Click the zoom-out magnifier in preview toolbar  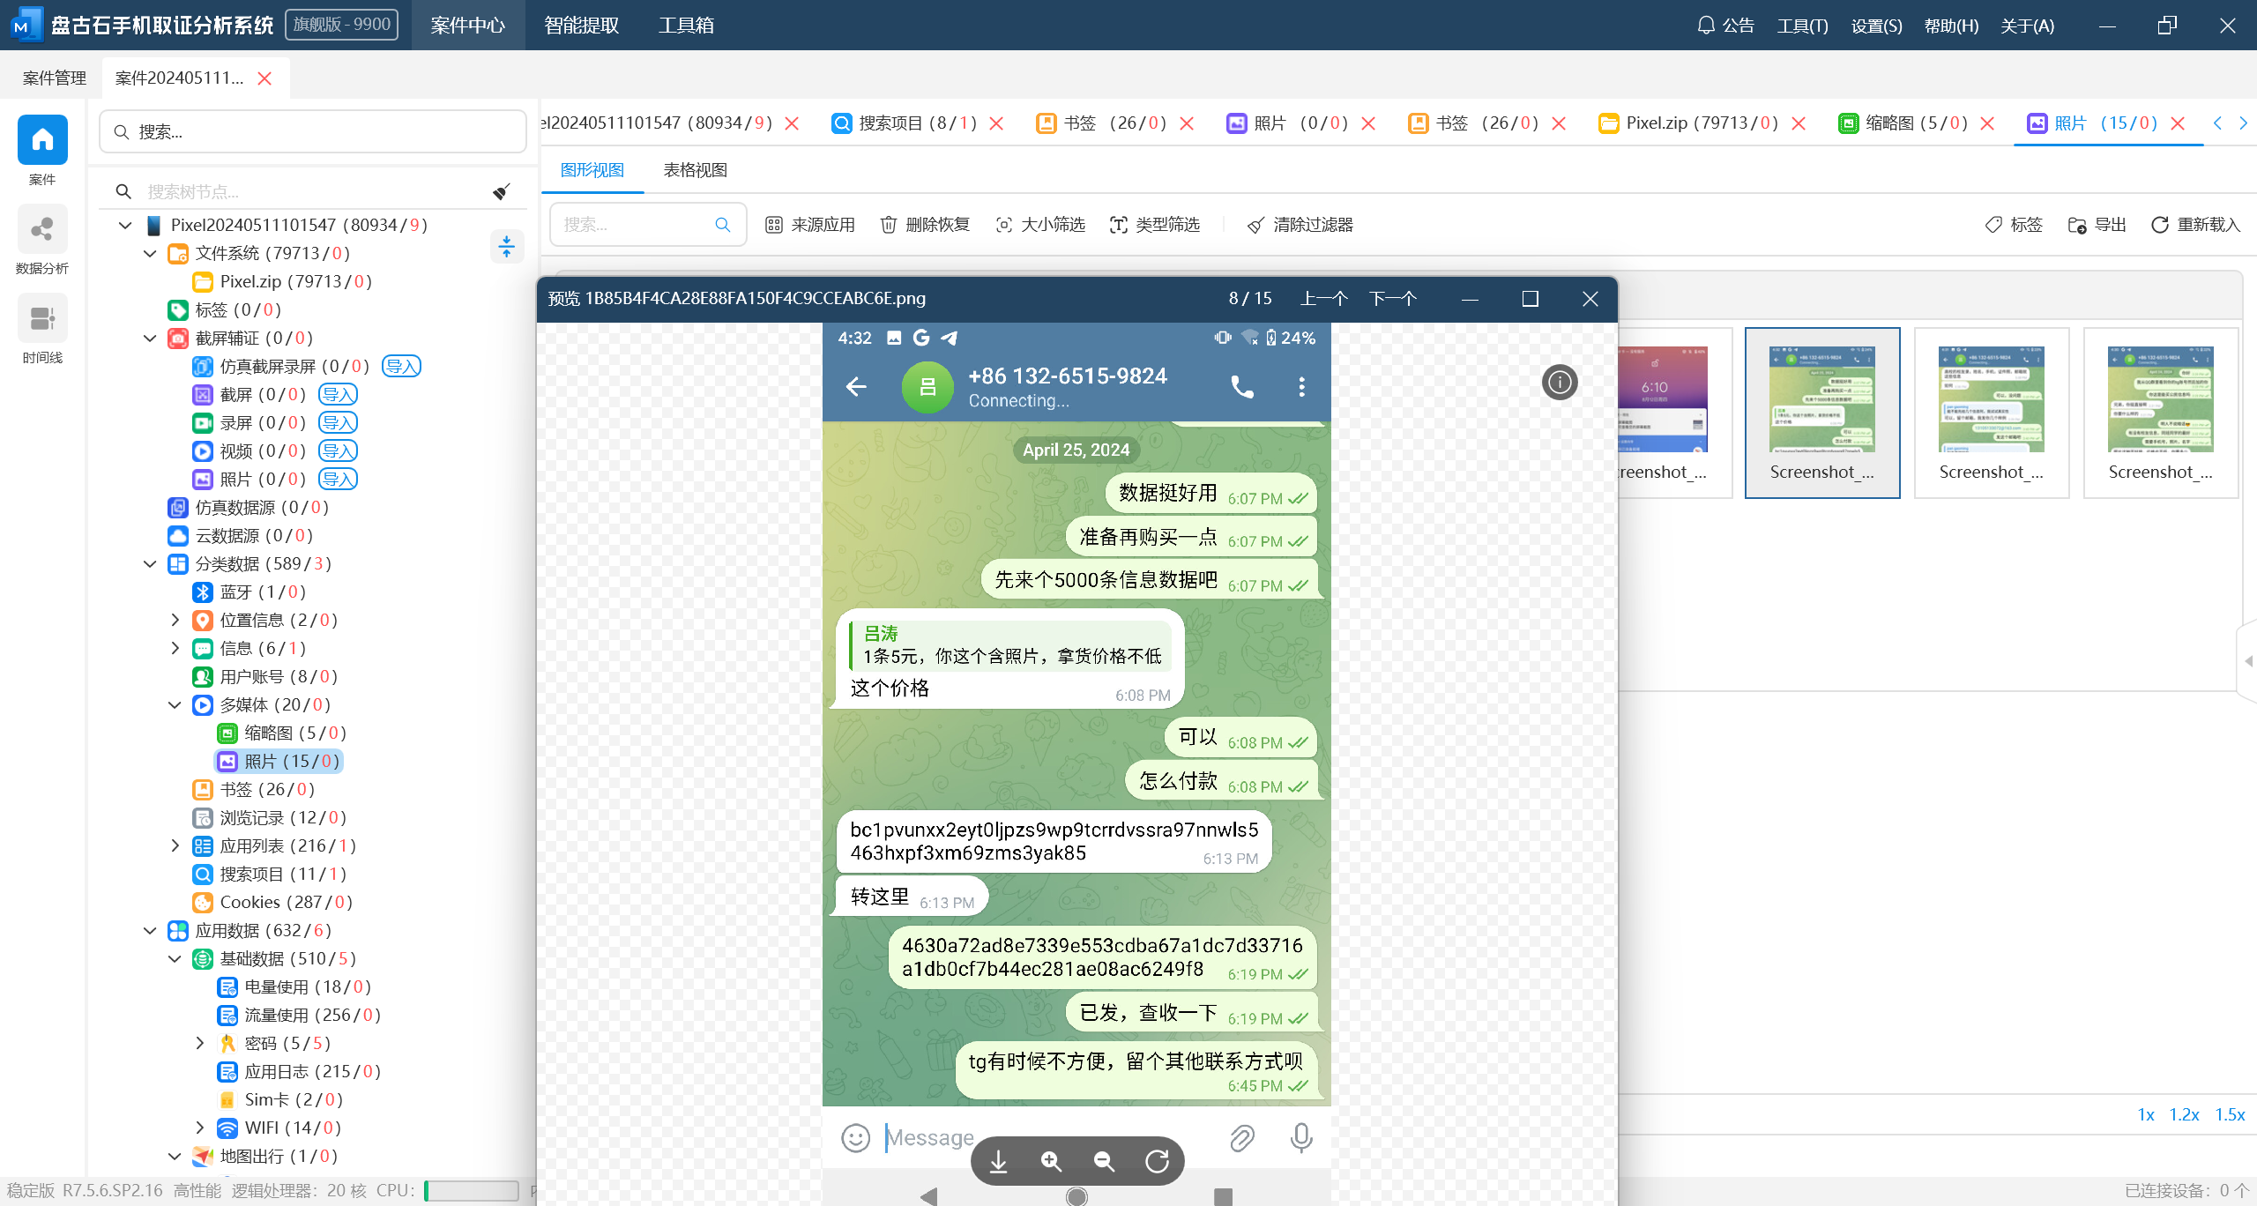(x=1104, y=1162)
